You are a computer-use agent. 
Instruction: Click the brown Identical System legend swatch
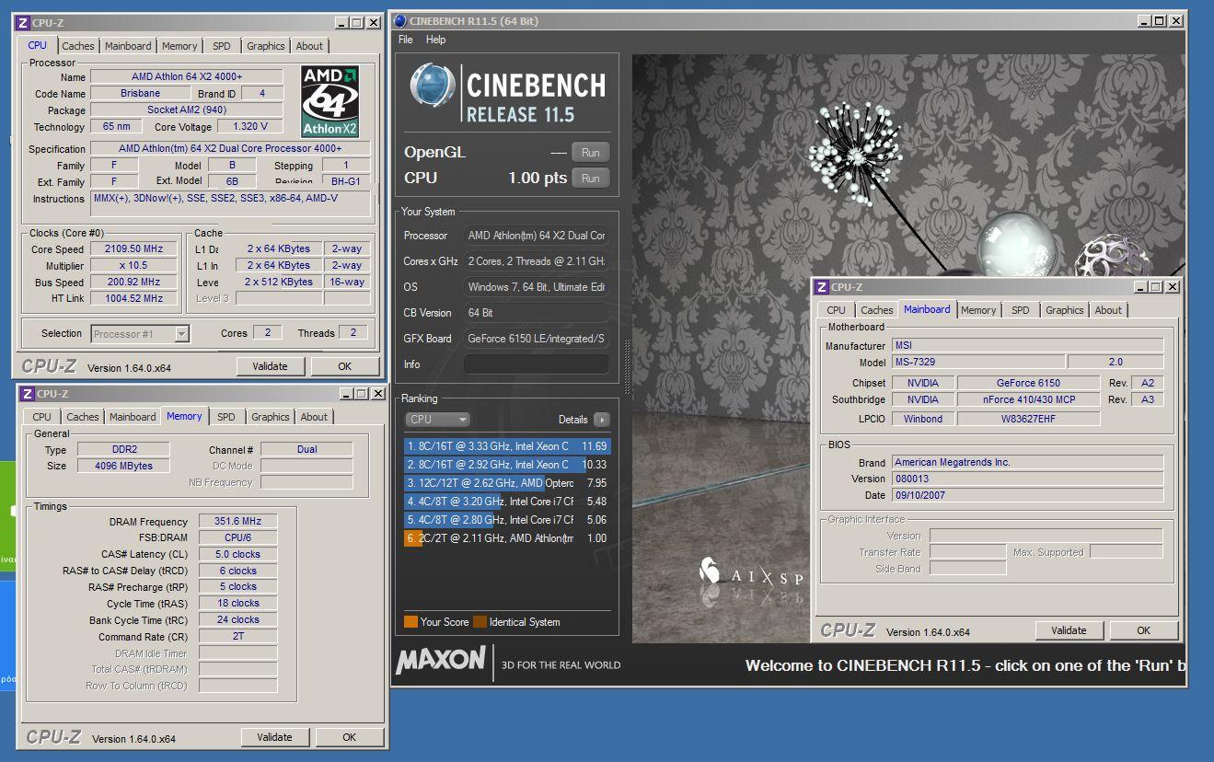click(480, 622)
